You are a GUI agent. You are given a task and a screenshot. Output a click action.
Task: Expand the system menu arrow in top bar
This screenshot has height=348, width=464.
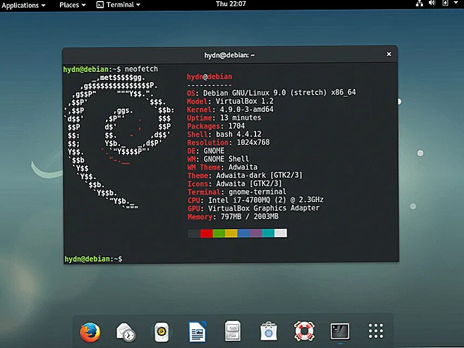pyautogui.click(x=456, y=3)
